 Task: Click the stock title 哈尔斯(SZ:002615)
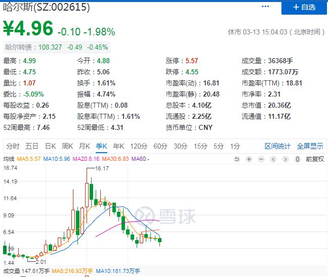[46, 7]
